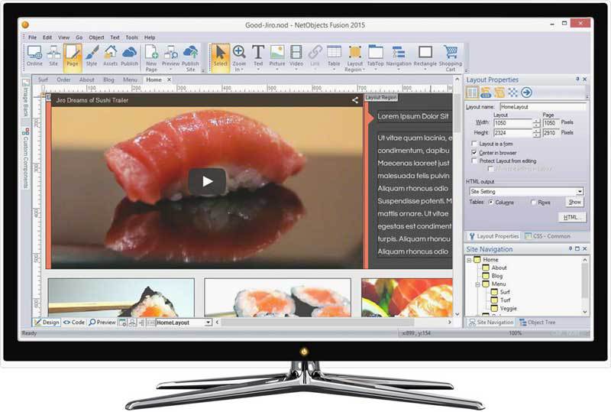Click the Layout name input field
Screen dimensions: 611x412
[x=542, y=106]
